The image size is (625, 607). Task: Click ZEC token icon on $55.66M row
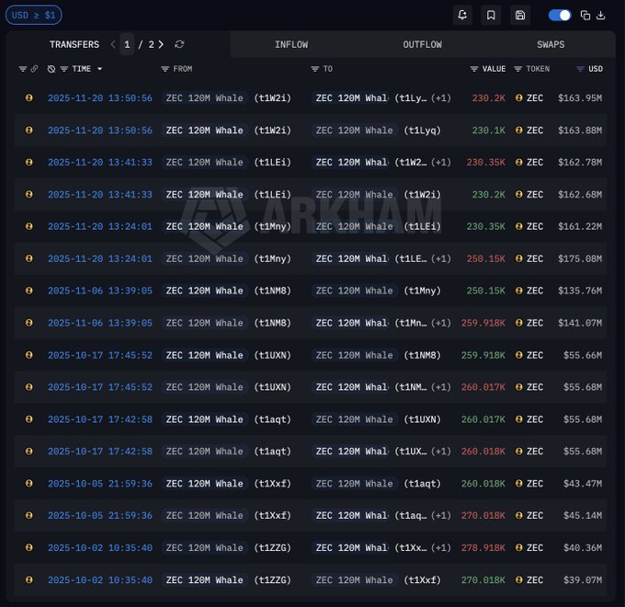[518, 355]
